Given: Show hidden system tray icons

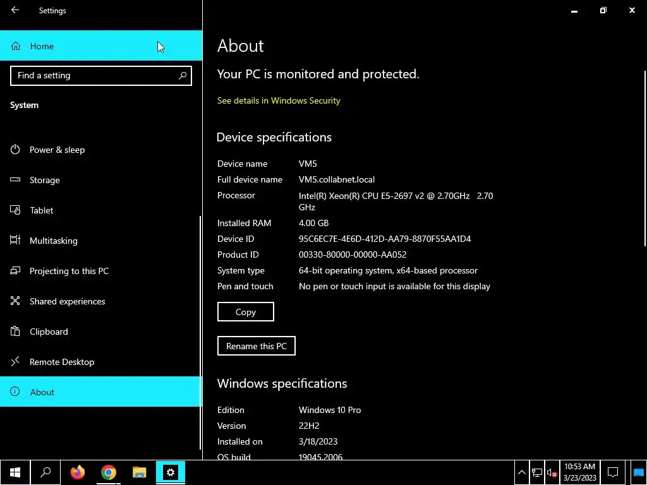Looking at the screenshot, I should click(x=521, y=472).
